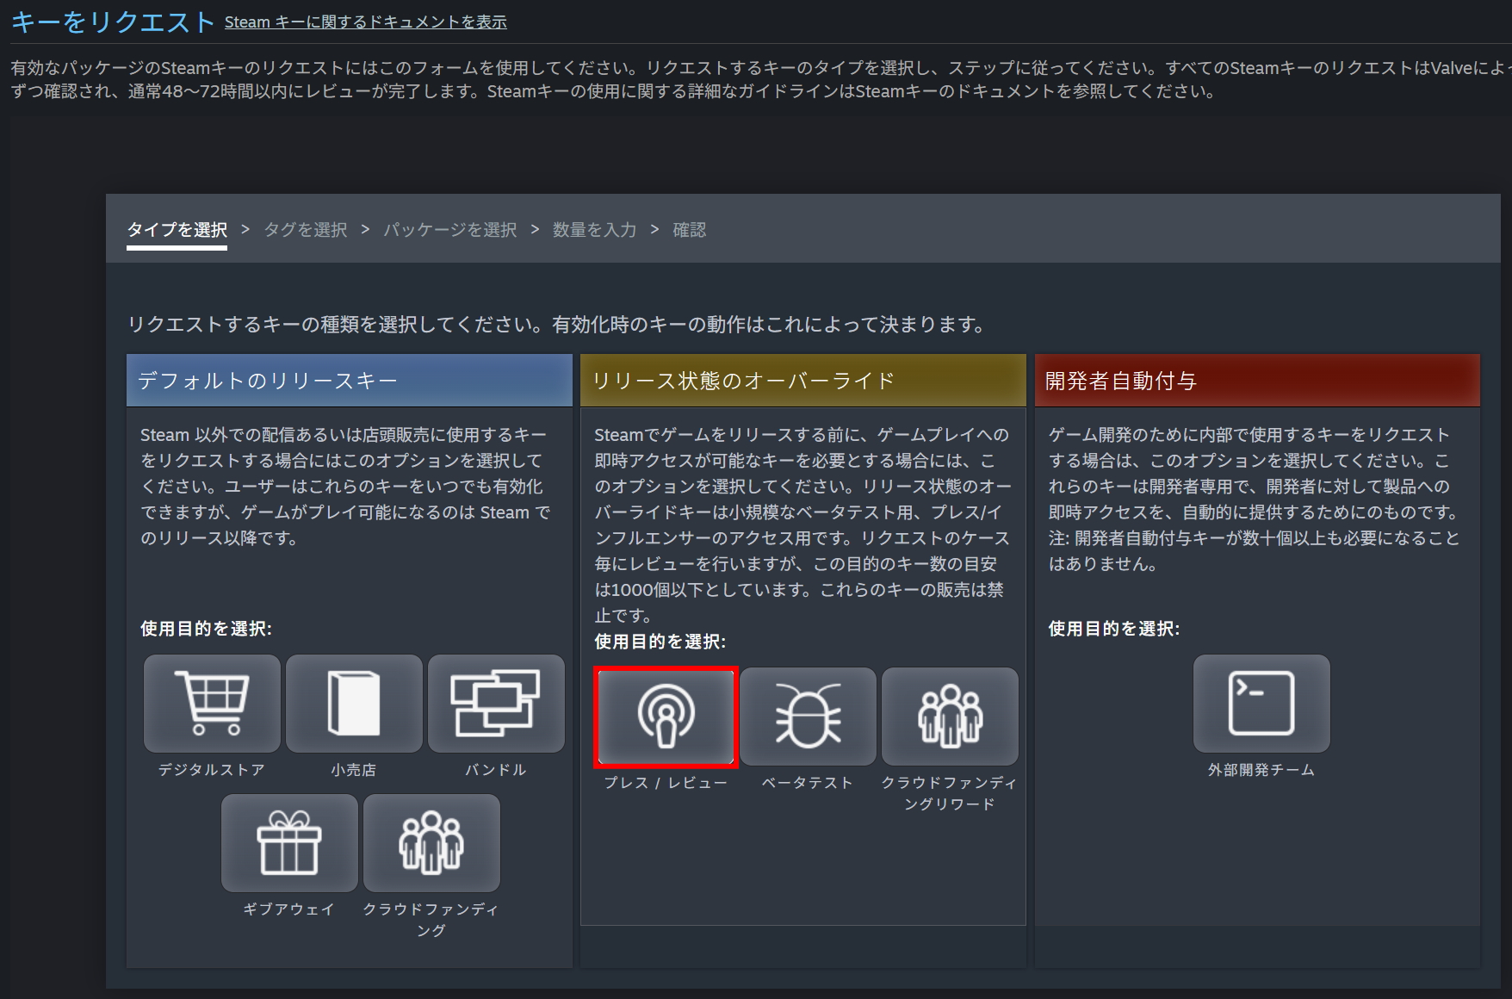
Task: Go to the タグを選択 step tab
Action: (x=306, y=230)
